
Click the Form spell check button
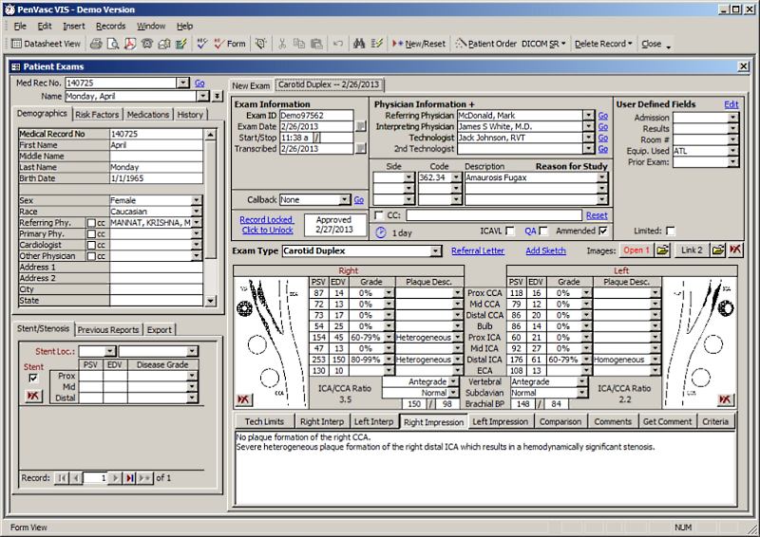tap(230, 44)
